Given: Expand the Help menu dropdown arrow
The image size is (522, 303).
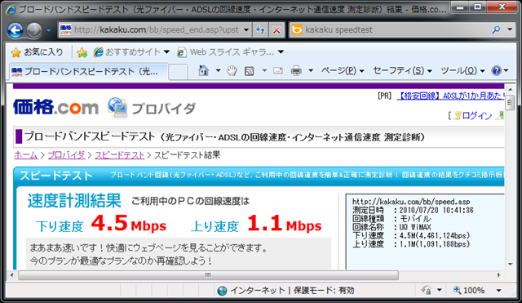Looking at the screenshot, I should tap(507, 71).
